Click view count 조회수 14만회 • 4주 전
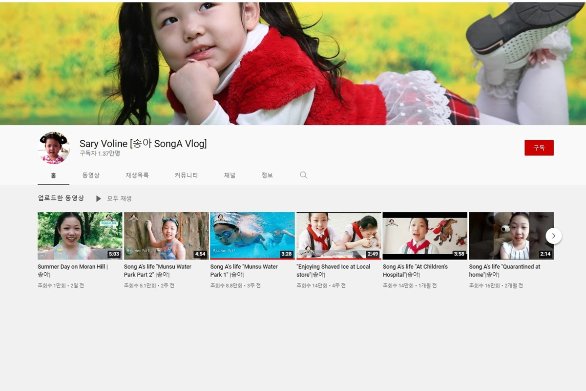586x391 pixels. coord(321,285)
